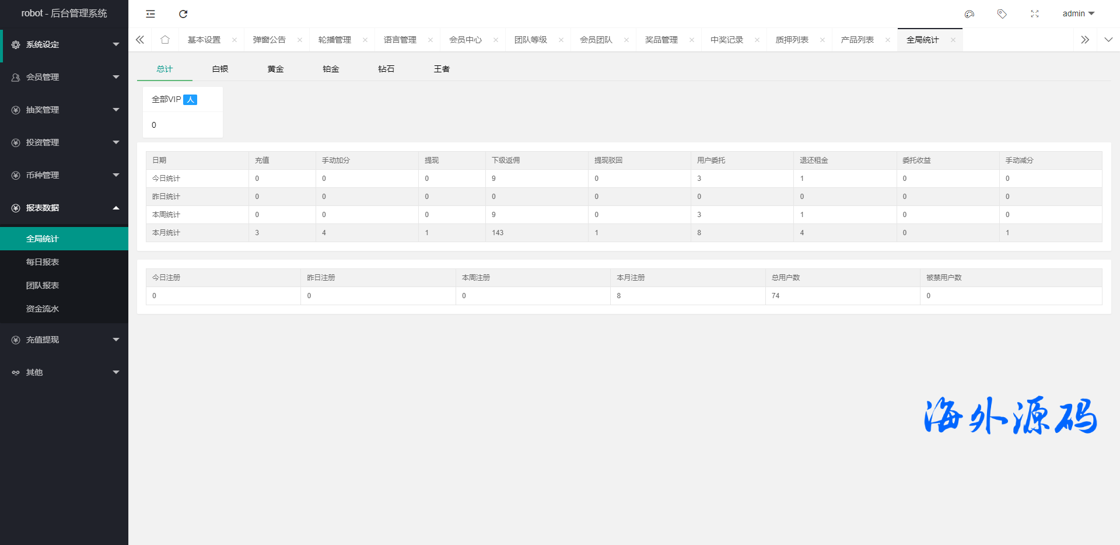Image resolution: width=1120 pixels, height=545 pixels.
Task: Open the 每日报表 submenu item
Action: click(43, 262)
